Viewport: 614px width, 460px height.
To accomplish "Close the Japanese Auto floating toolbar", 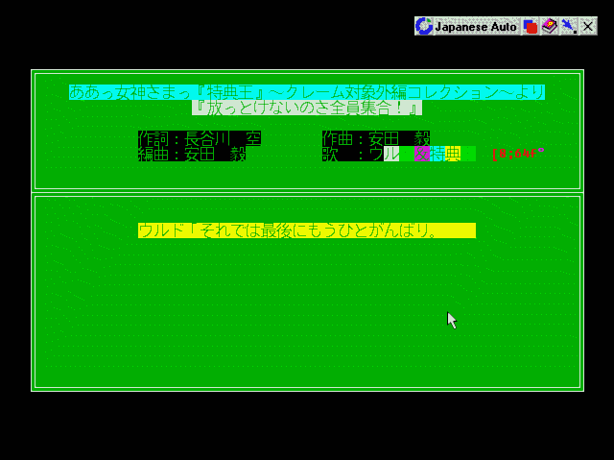I will [588, 26].
